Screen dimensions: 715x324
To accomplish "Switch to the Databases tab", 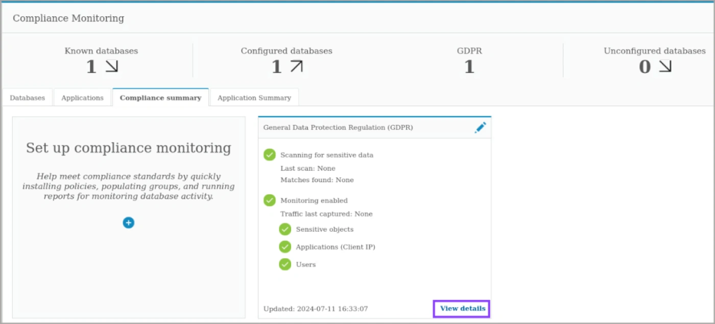I will (x=28, y=98).
